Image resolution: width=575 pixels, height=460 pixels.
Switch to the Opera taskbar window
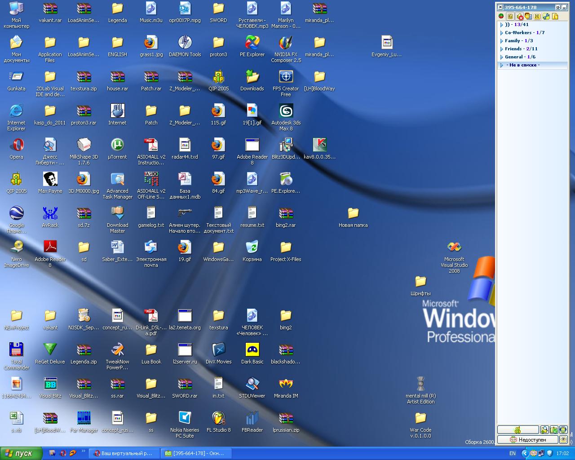coord(124,453)
